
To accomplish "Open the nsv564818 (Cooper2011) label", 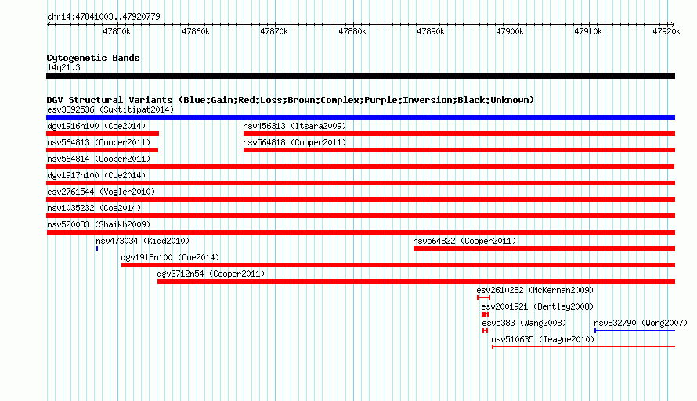I will tap(294, 142).
